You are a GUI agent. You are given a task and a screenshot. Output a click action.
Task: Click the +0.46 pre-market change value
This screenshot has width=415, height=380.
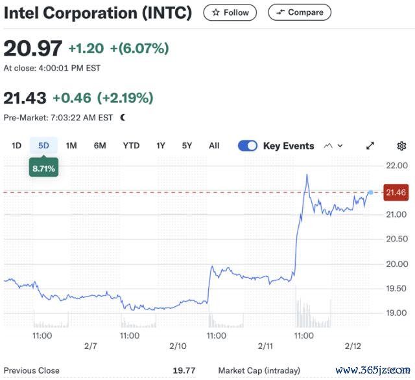pos(72,98)
